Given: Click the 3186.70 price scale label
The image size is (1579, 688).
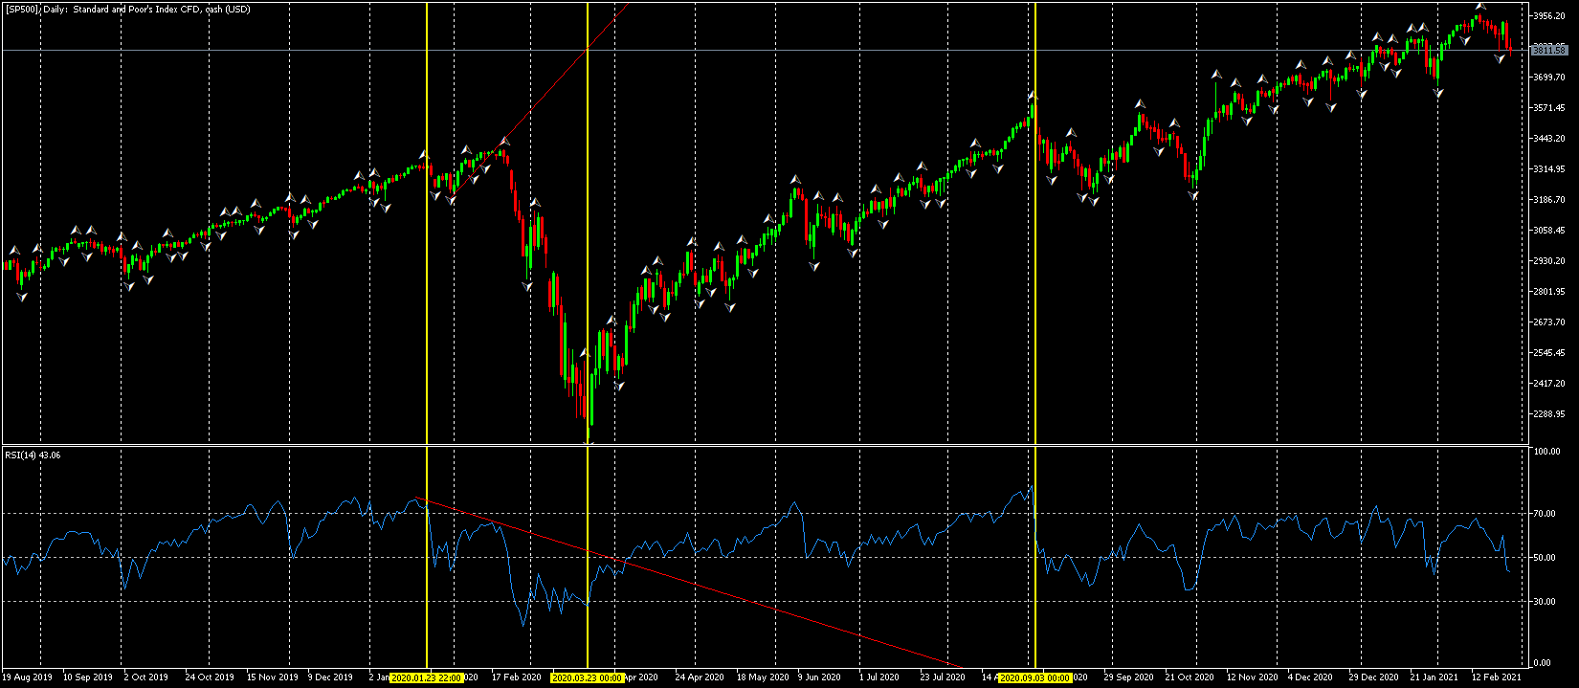Looking at the screenshot, I should pos(1549,200).
